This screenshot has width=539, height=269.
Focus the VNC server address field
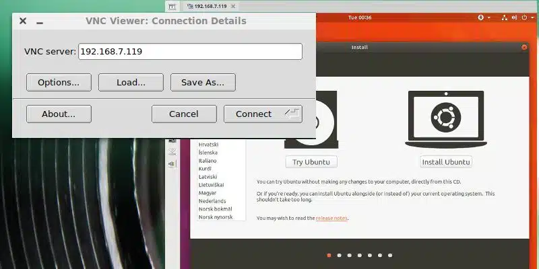190,52
